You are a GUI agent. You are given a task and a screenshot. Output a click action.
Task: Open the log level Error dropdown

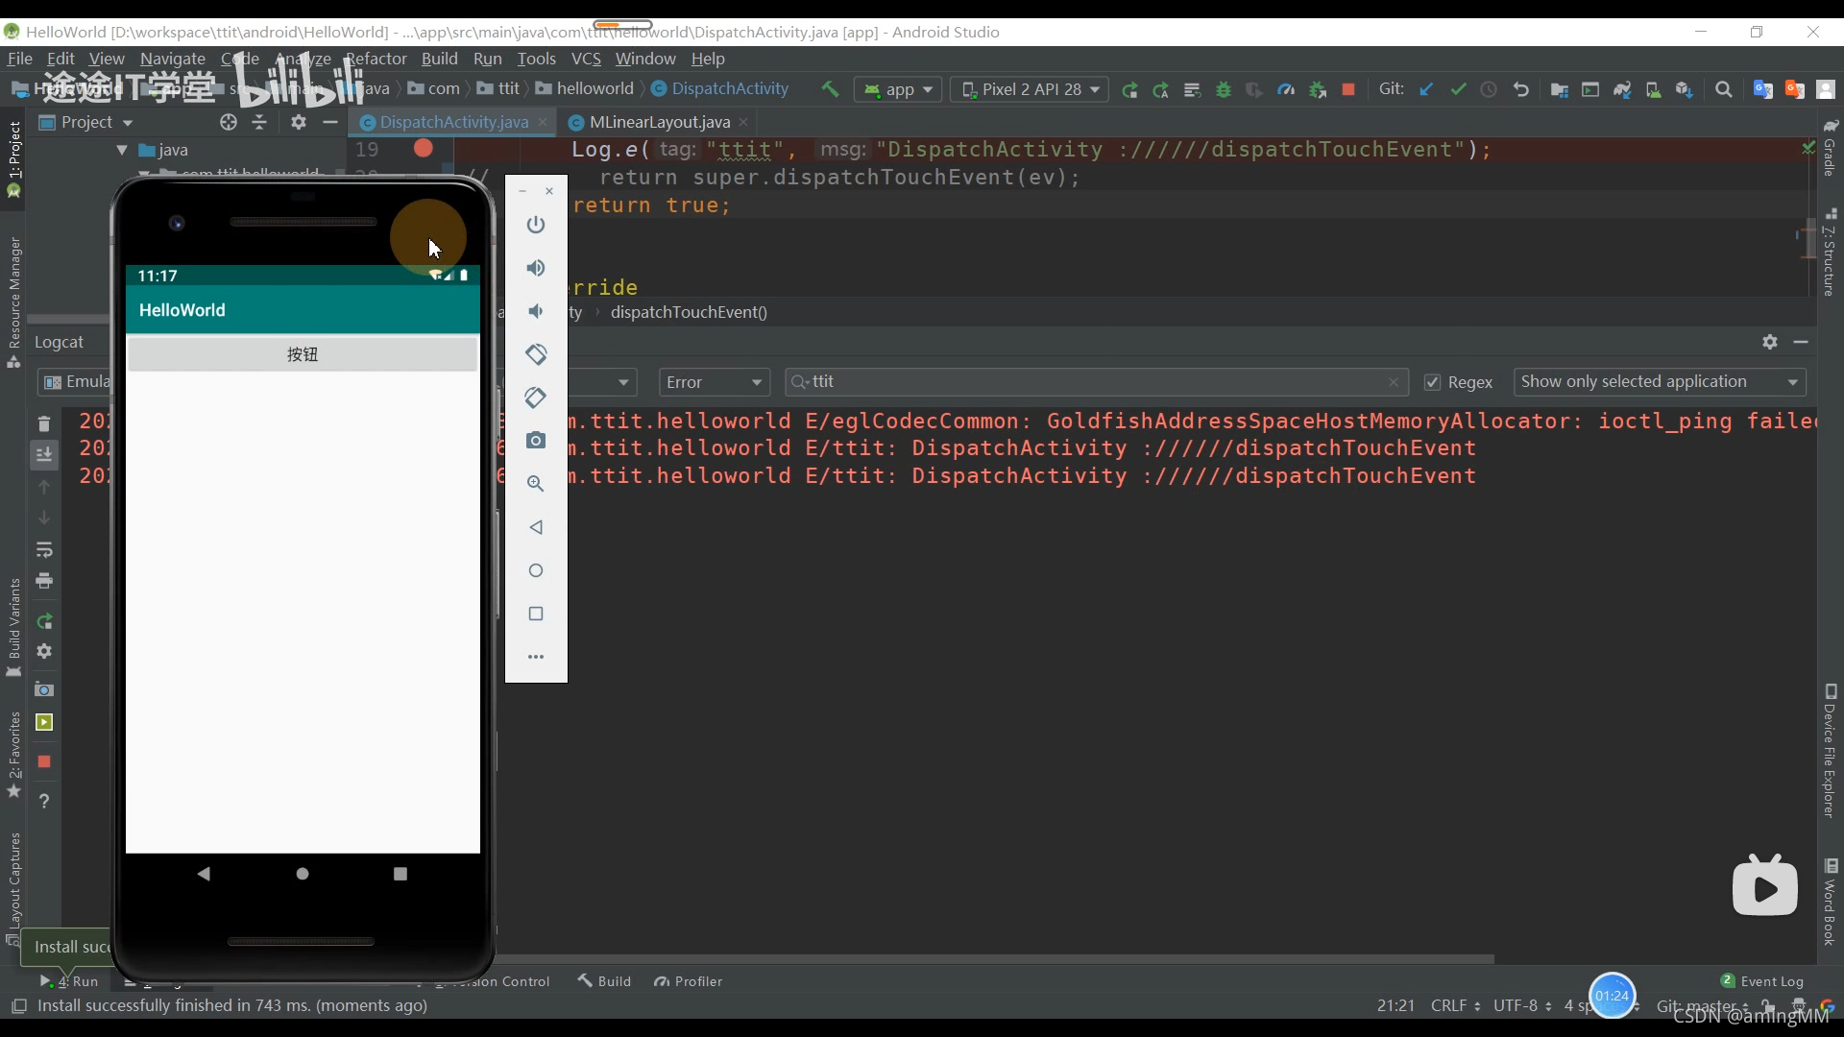[714, 382]
